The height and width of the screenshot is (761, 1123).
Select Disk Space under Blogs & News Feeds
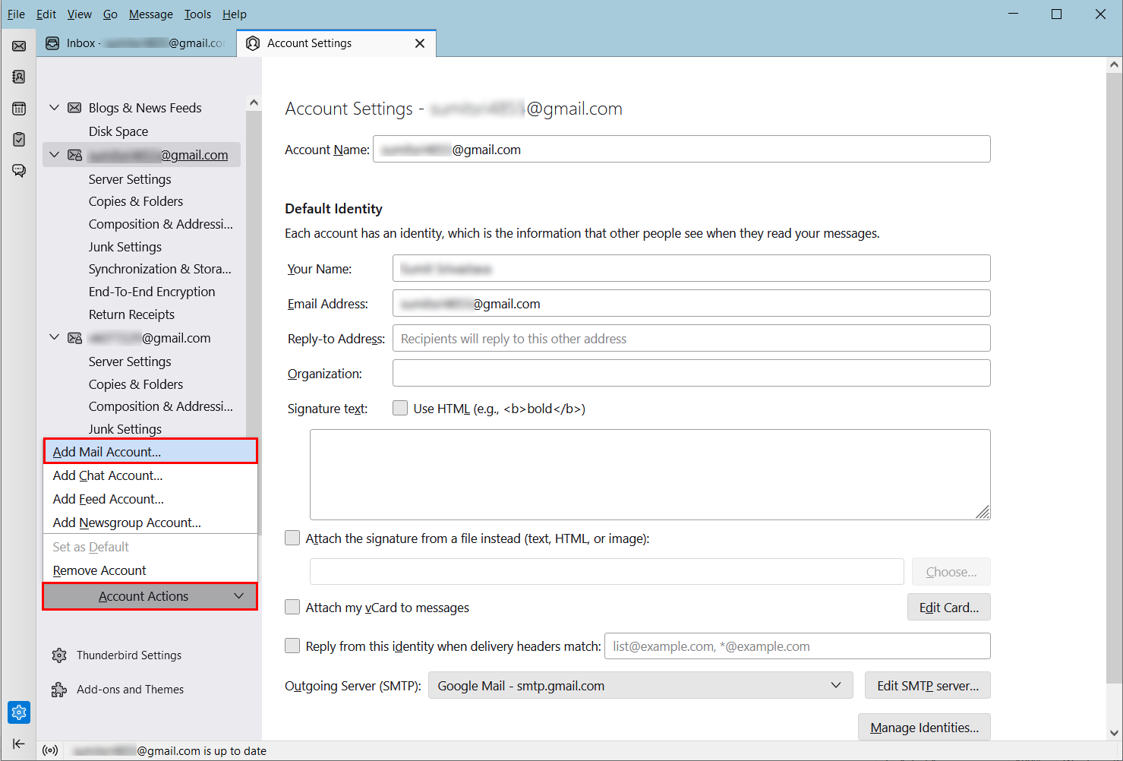[118, 131]
